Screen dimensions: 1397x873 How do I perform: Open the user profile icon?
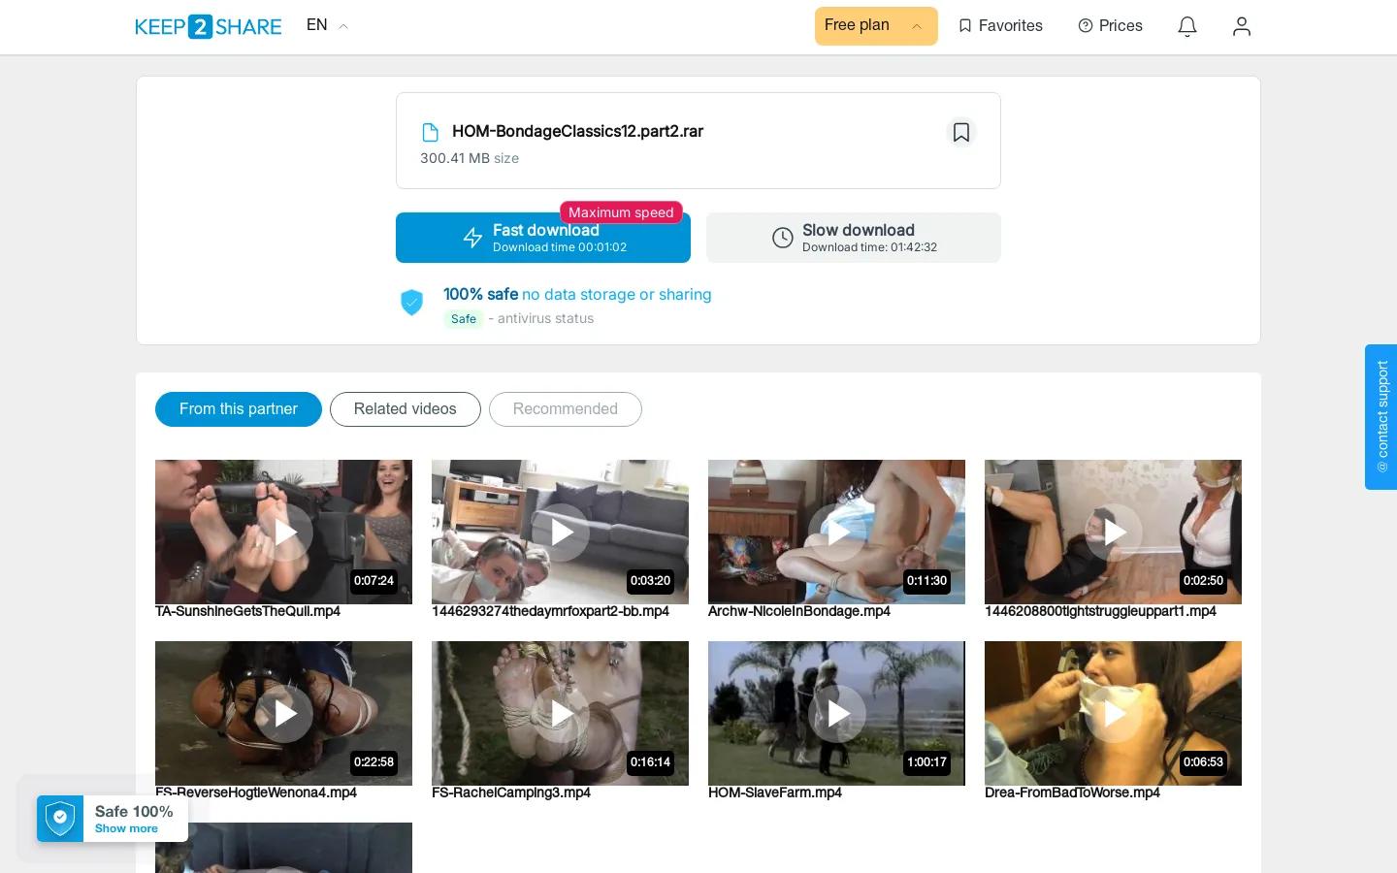tap(1242, 26)
